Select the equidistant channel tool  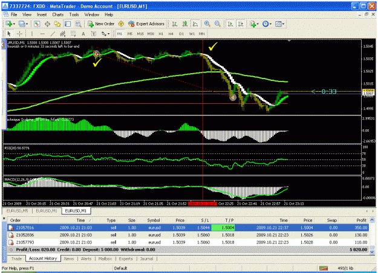point(63,34)
